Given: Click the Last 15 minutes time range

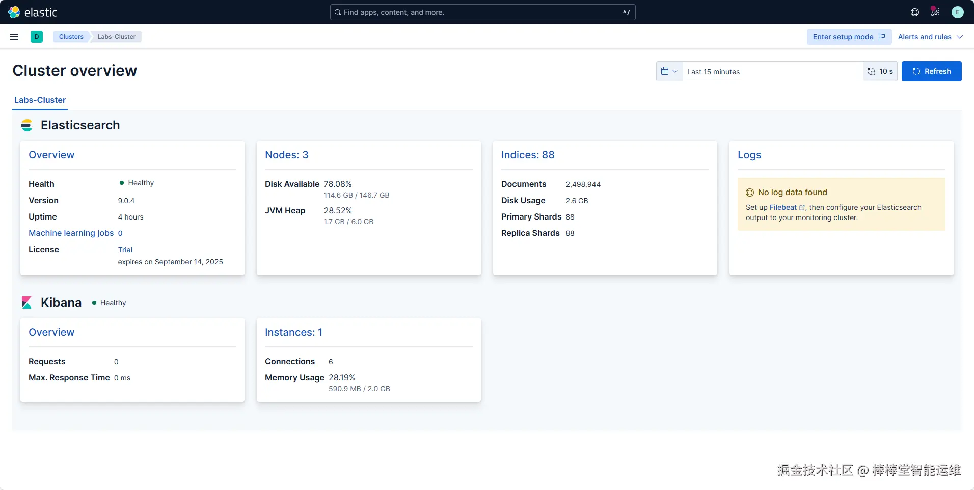Looking at the screenshot, I should [772, 72].
